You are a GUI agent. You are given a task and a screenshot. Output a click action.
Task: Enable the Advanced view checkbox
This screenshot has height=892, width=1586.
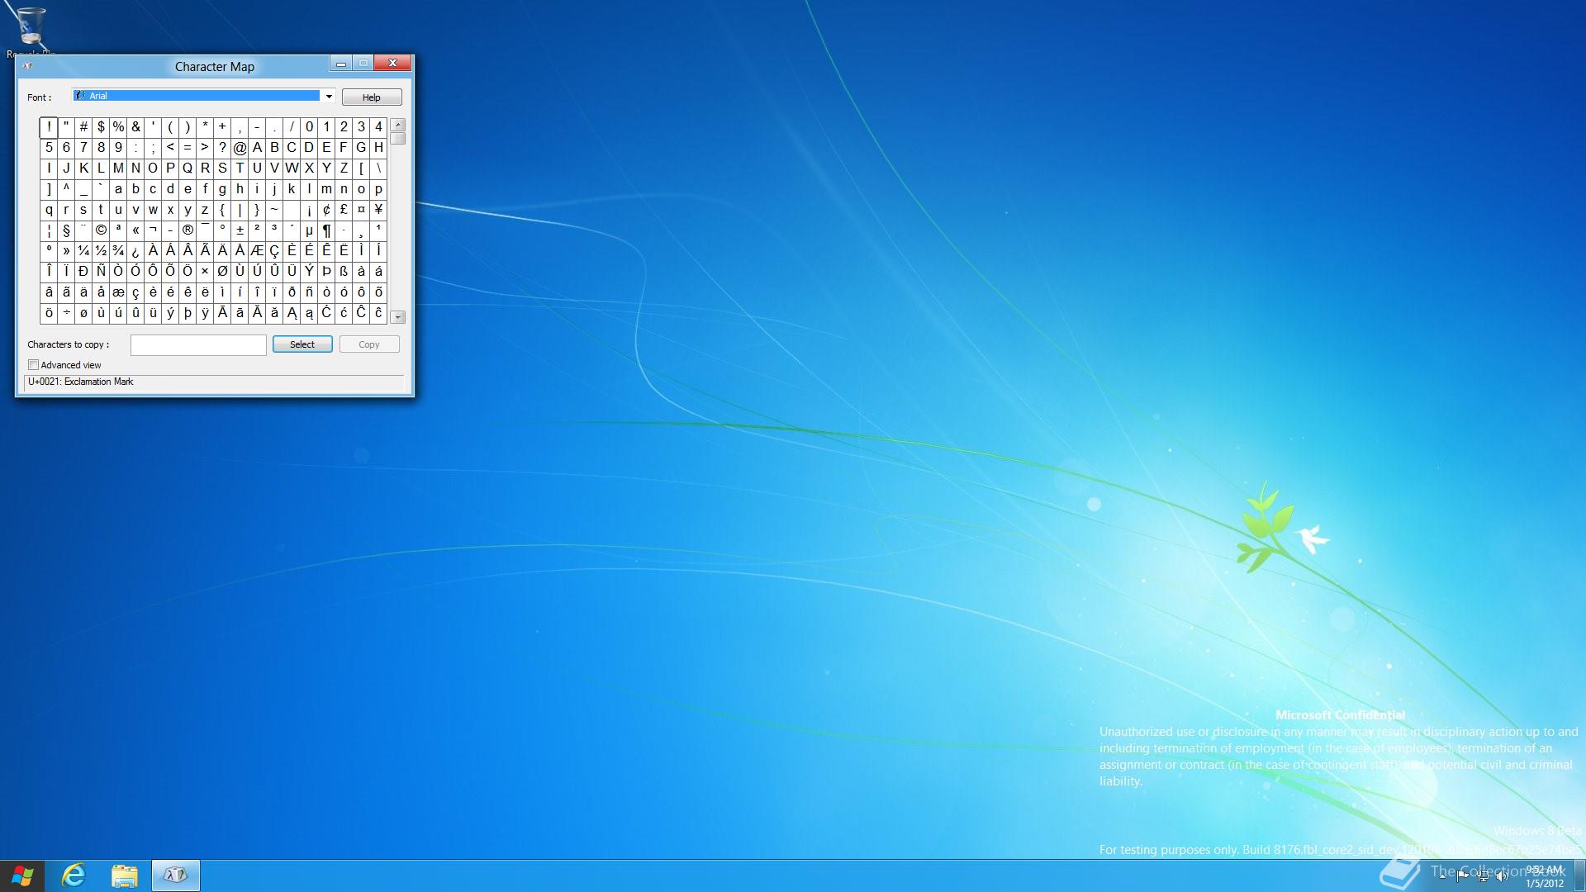pos(34,365)
